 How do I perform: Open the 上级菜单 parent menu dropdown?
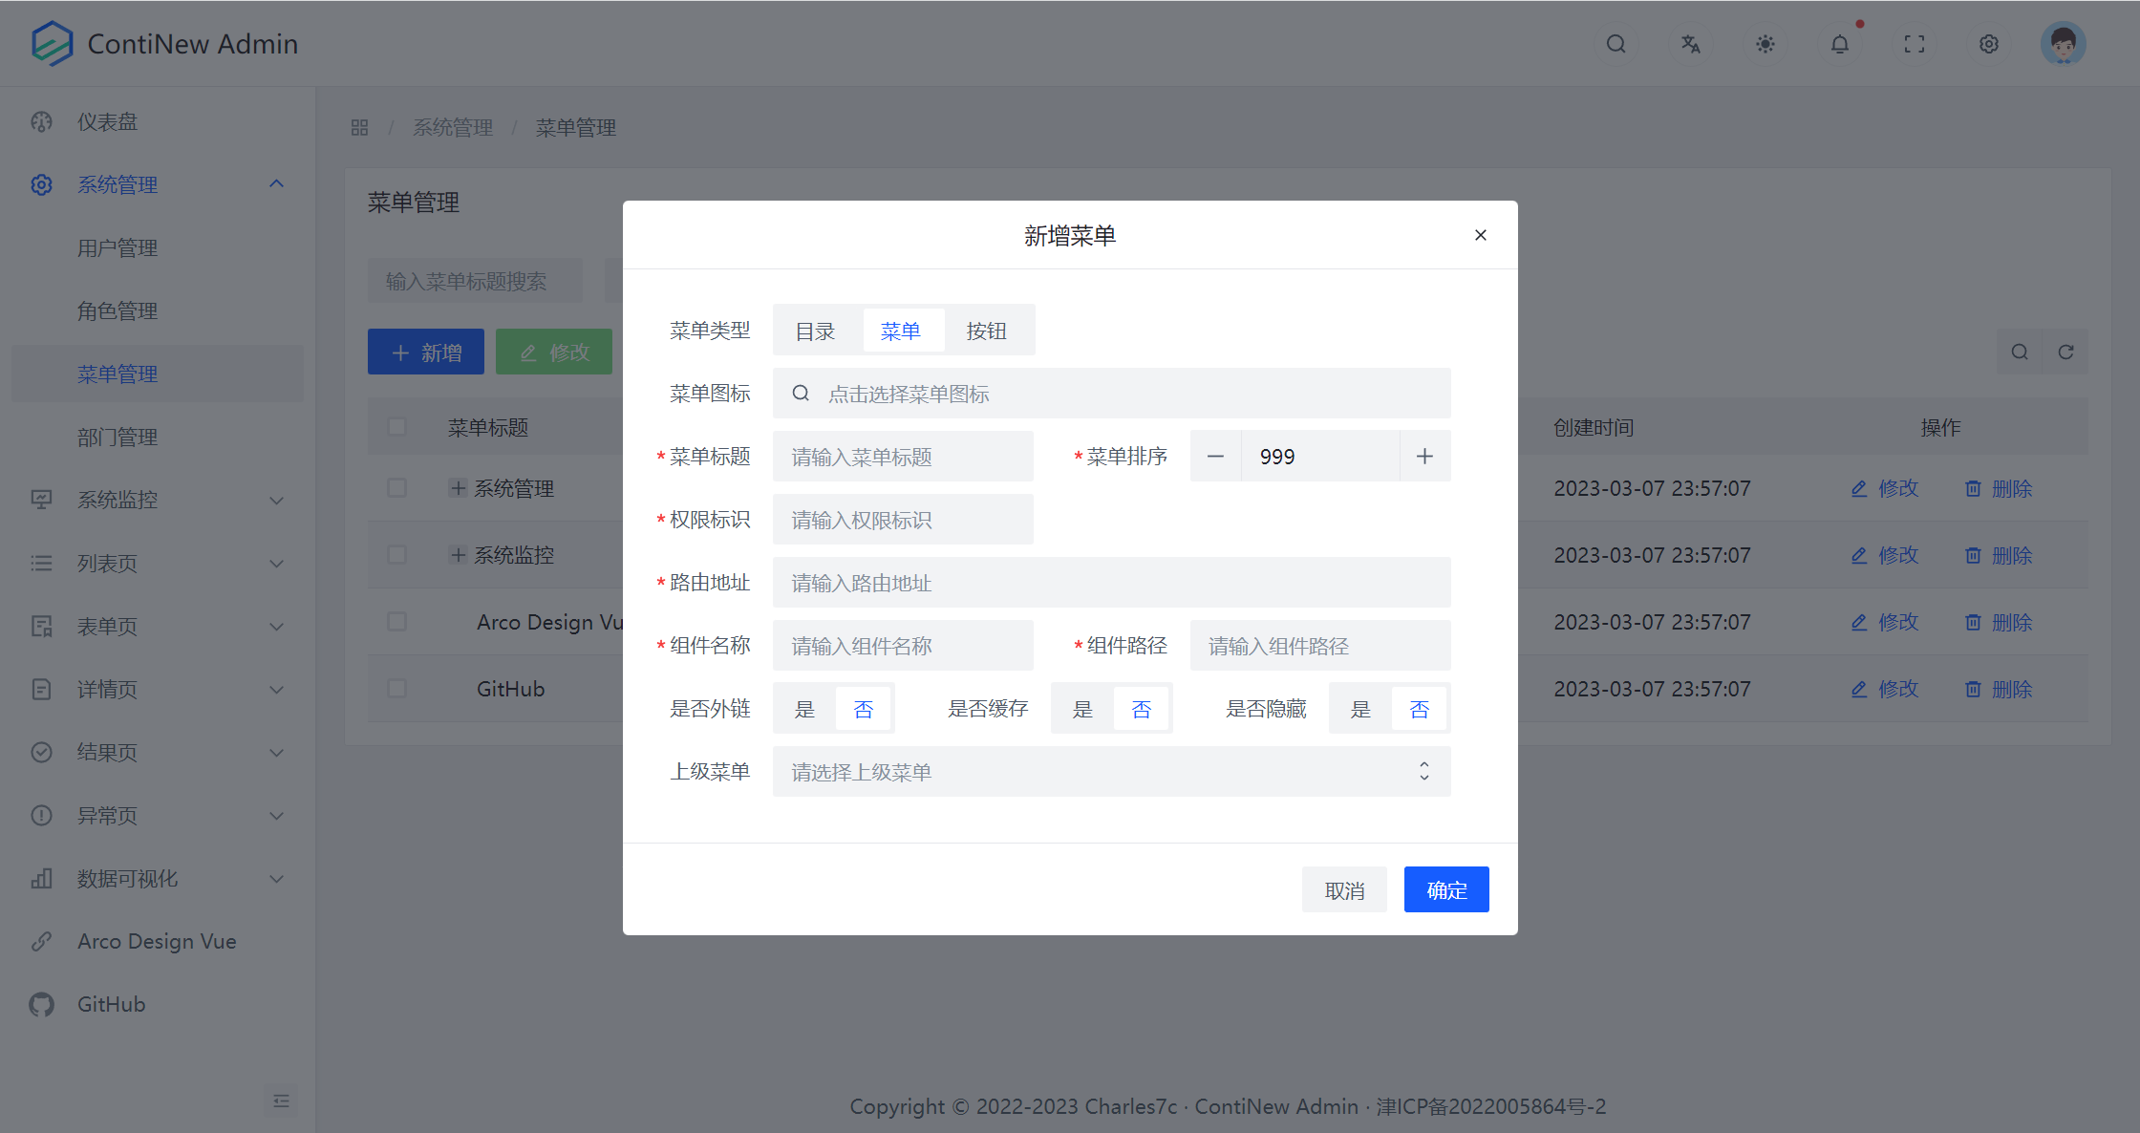click(x=1112, y=771)
